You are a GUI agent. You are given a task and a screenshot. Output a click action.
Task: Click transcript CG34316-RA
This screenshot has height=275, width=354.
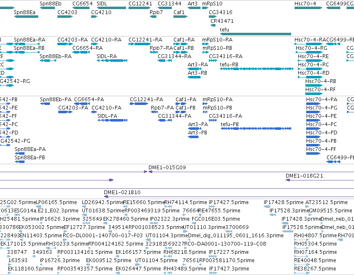[213, 60]
